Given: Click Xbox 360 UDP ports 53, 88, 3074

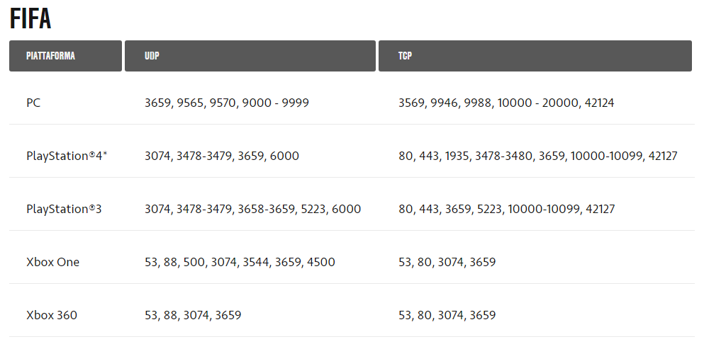Looking at the screenshot, I should point(193,315).
